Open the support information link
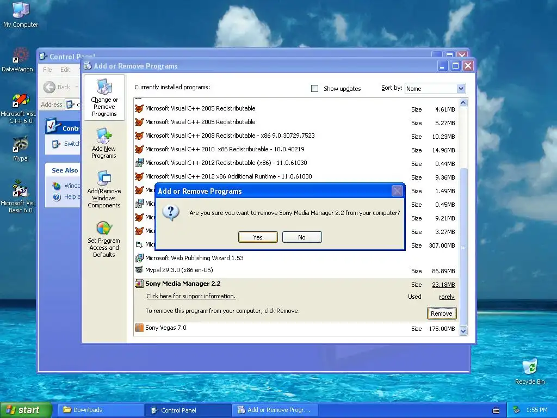The image size is (557, 418). click(x=191, y=296)
